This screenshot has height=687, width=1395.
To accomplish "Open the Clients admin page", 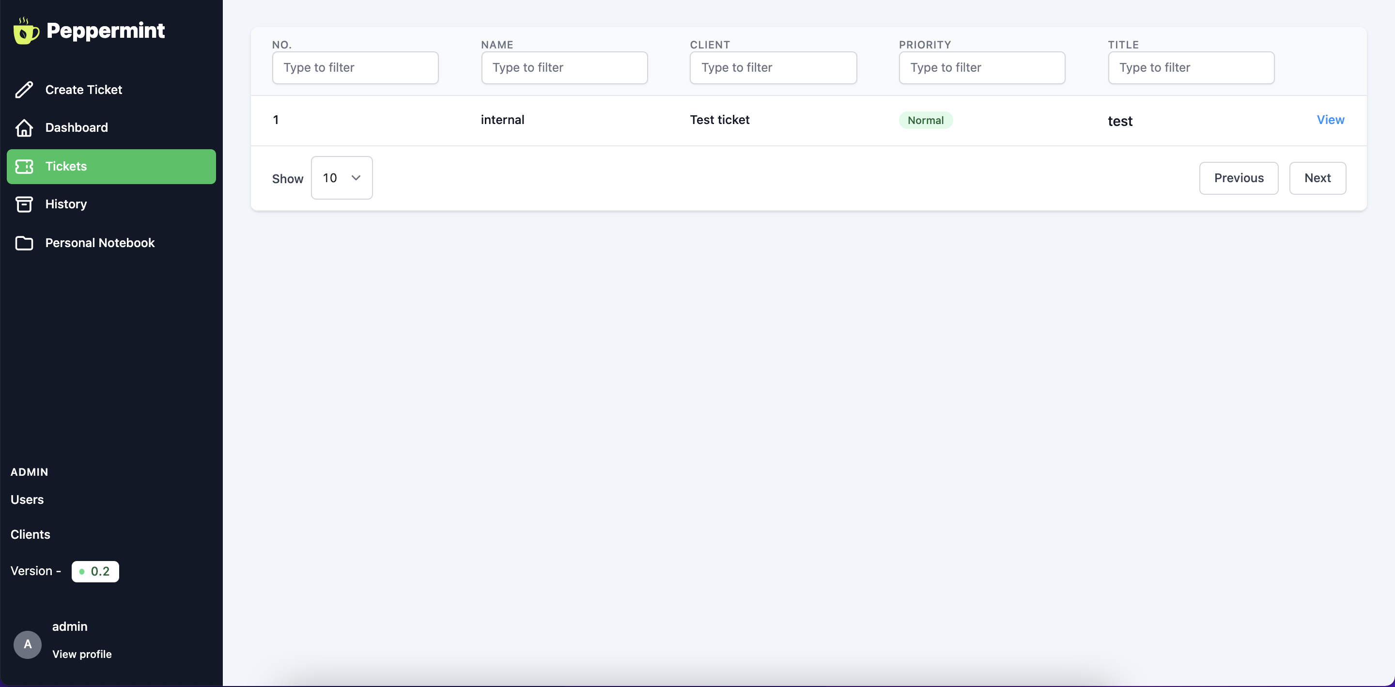I will 31,534.
